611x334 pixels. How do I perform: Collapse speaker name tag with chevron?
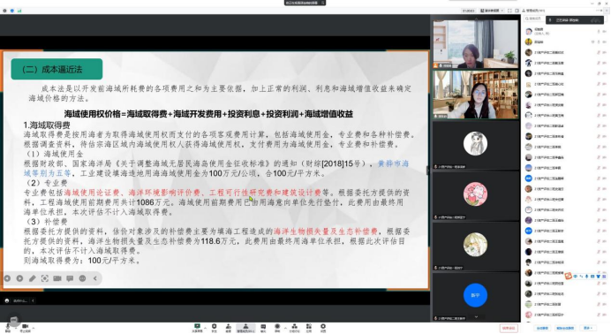point(33,300)
